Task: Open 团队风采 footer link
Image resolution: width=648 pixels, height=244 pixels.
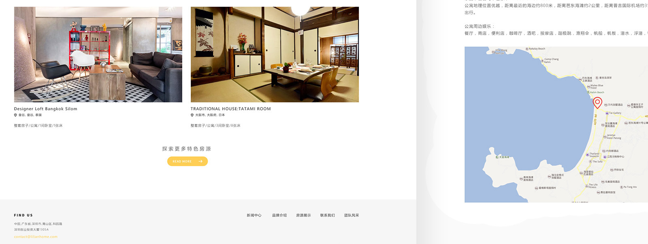Action: (x=352, y=215)
